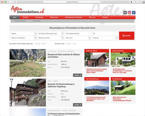
Task: Open Stall-Scheune als Maiensäss link
Action: (122, 99)
